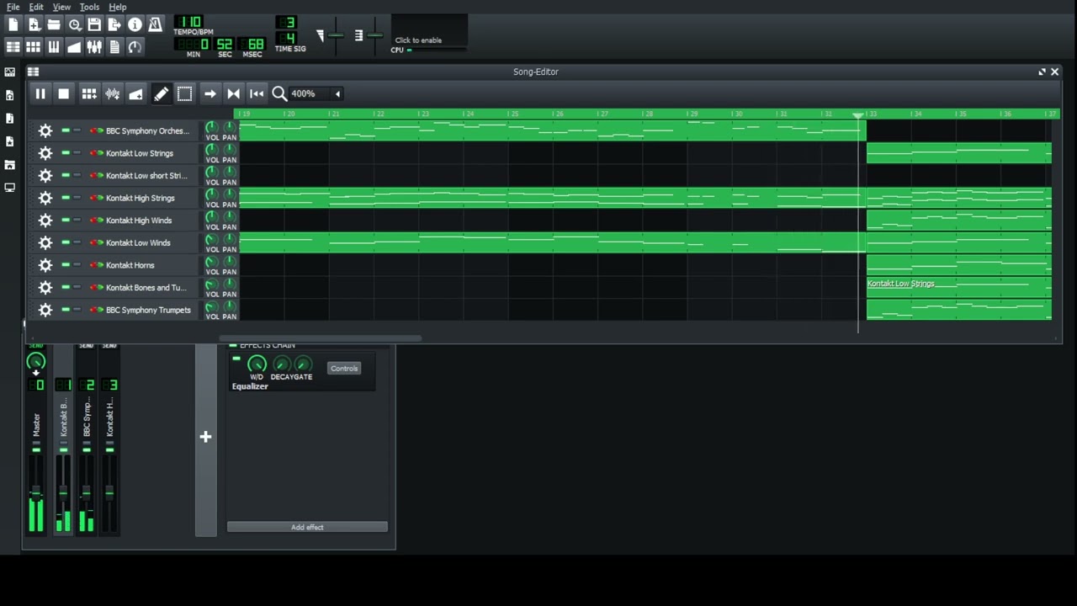Adjust the master volume slider
This screenshot has width=1077, height=606.
335,35
